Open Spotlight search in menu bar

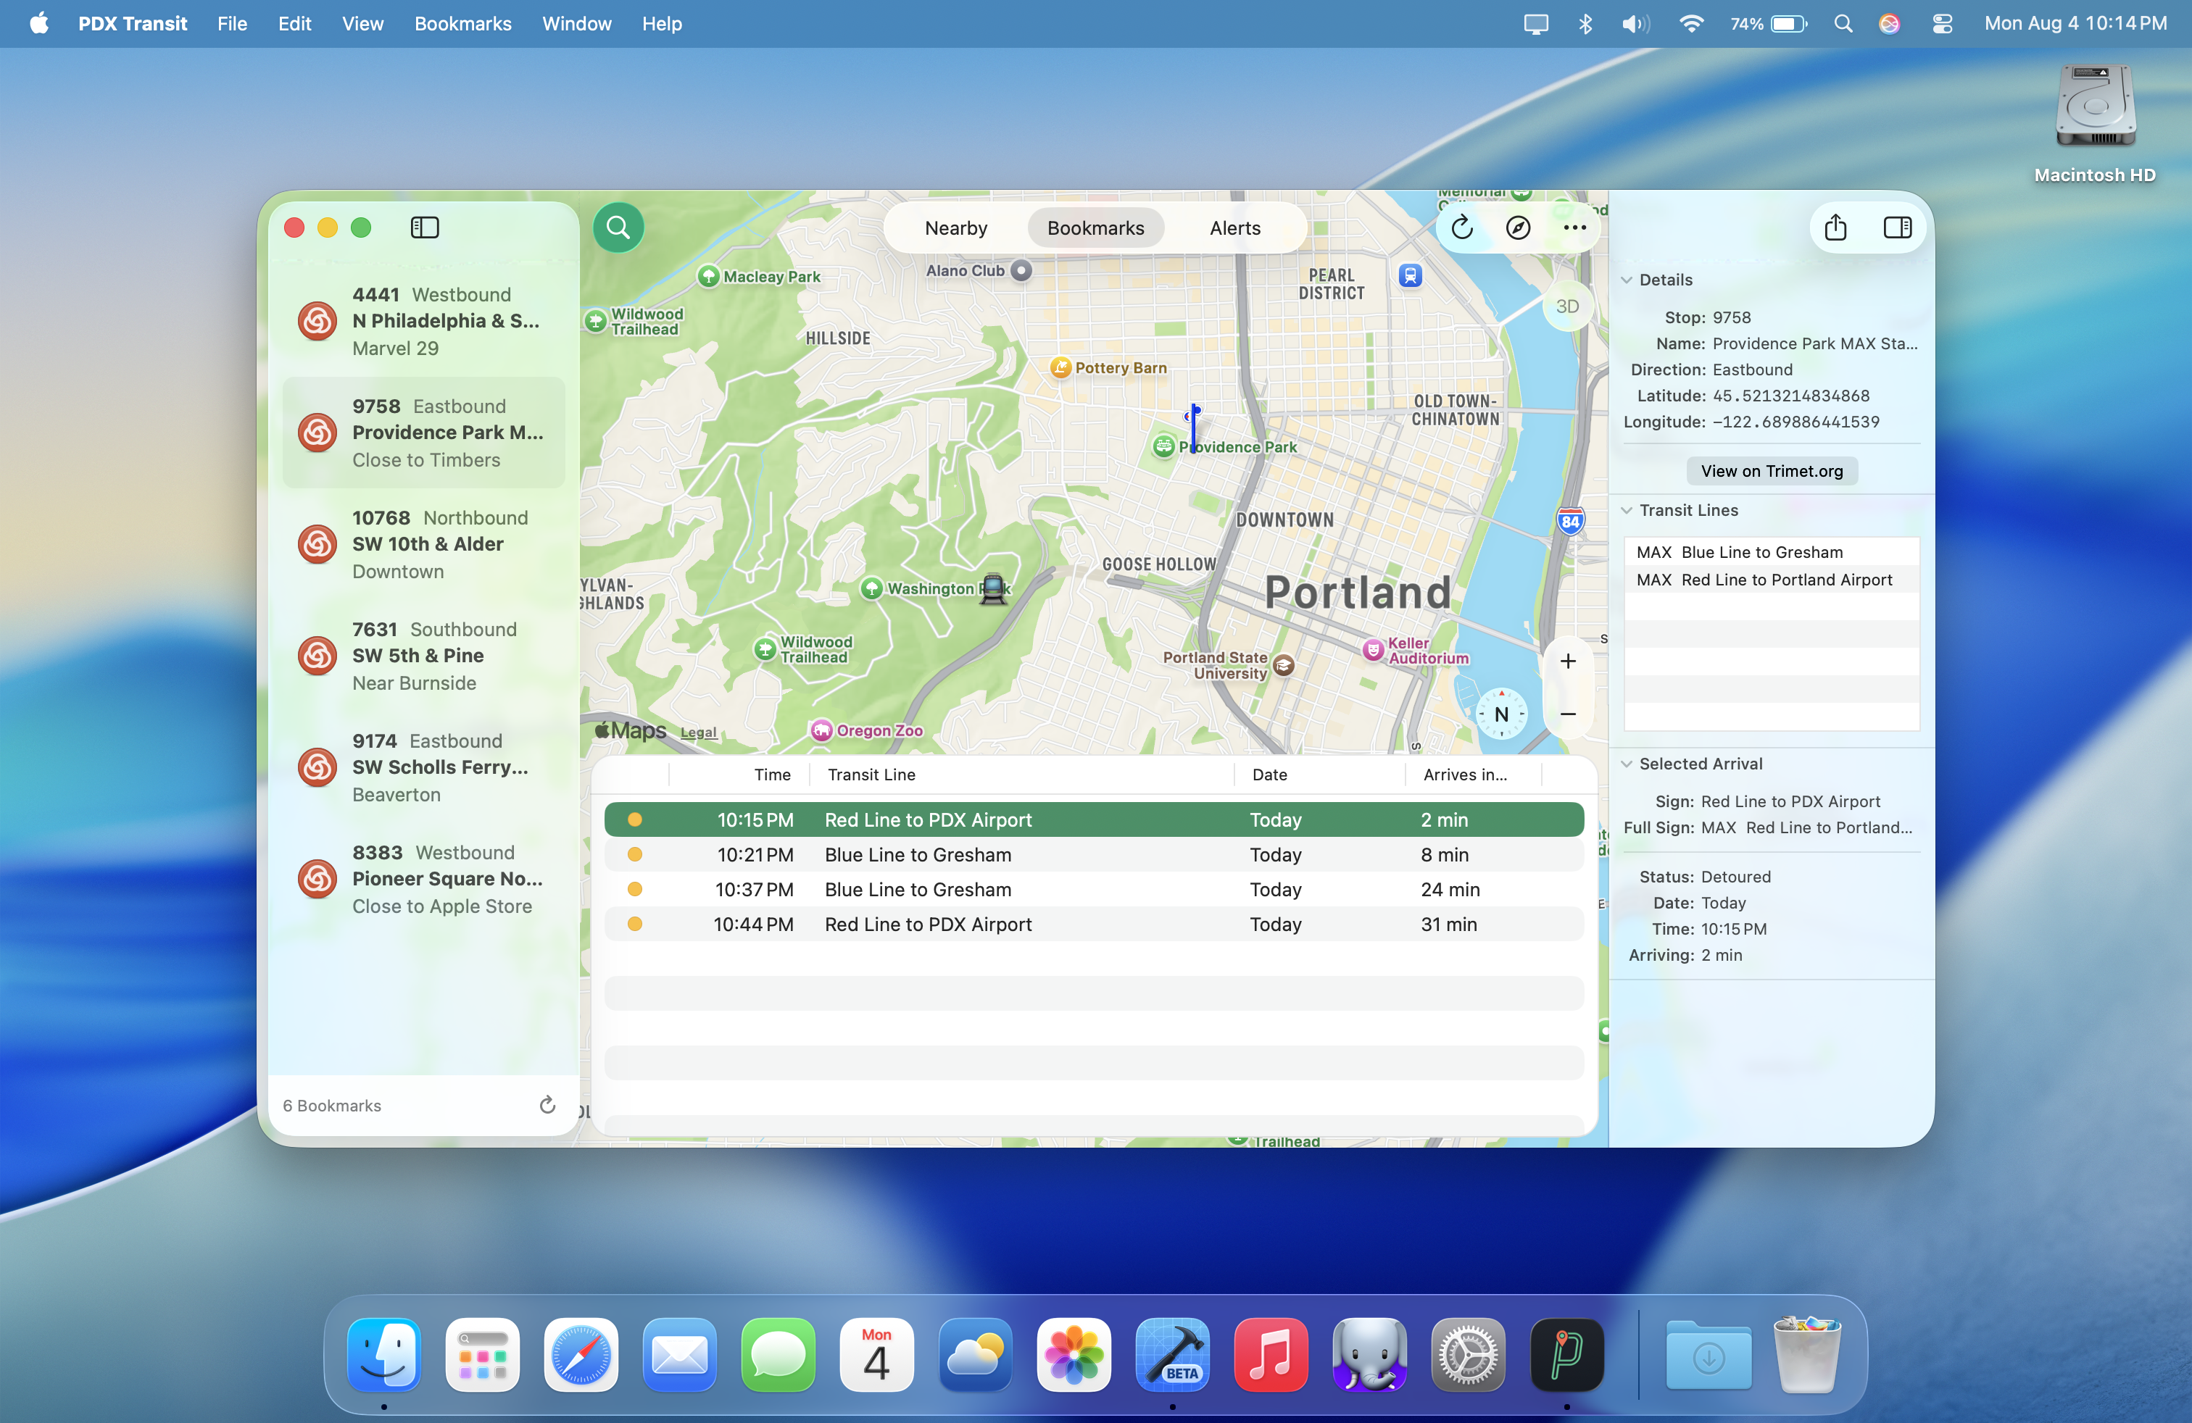pyautogui.click(x=1843, y=24)
